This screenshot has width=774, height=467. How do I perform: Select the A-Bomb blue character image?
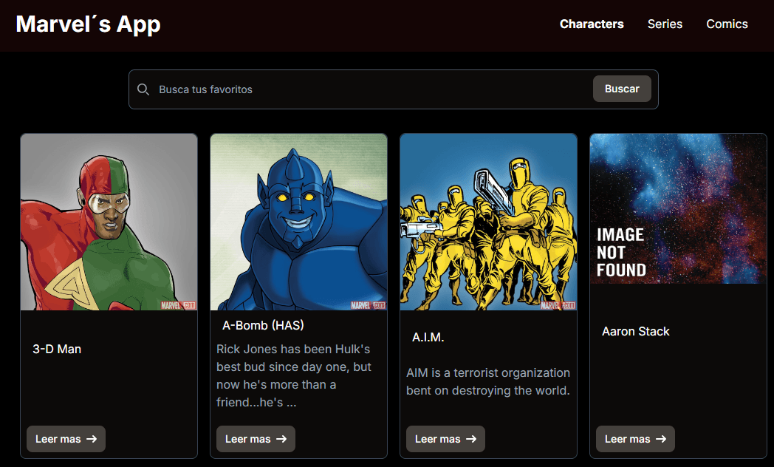click(x=298, y=222)
